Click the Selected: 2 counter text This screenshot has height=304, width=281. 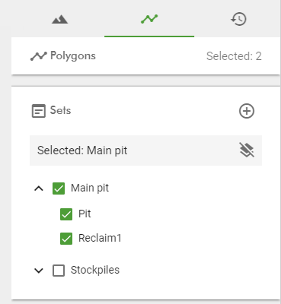234,56
